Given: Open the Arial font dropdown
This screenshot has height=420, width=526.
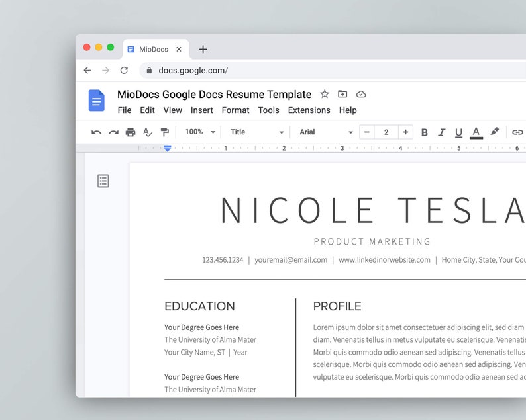Looking at the screenshot, I should pos(326,132).
